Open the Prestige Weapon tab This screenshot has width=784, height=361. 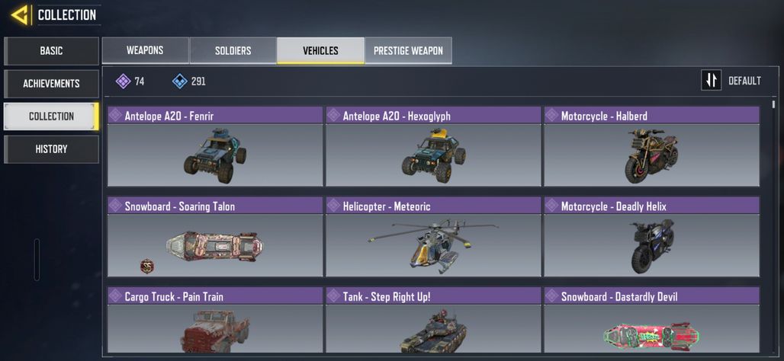tap(408, 50)
